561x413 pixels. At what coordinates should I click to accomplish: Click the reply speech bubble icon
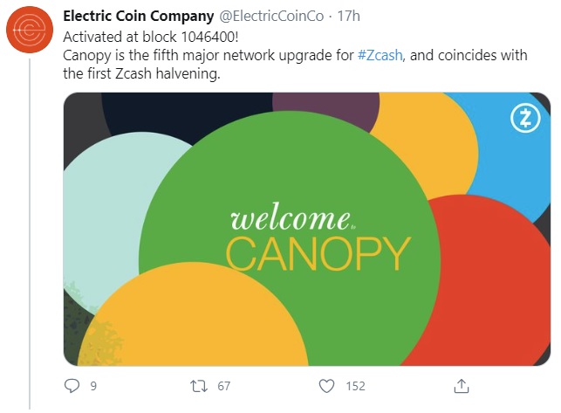pos(73,385)
